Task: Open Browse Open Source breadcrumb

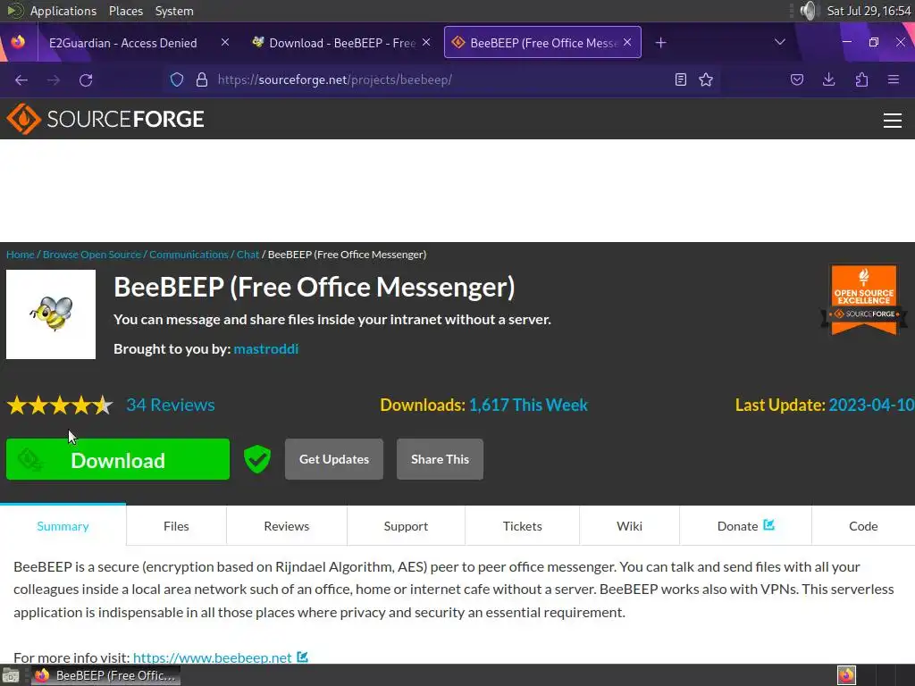Action: pos(92,255)
